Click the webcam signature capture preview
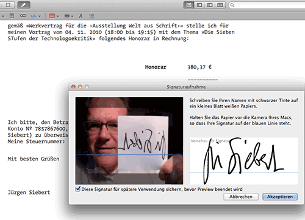 129,141
